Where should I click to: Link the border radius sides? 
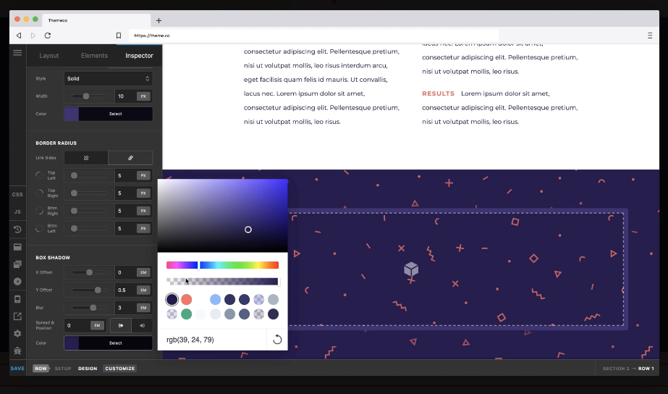130,158
